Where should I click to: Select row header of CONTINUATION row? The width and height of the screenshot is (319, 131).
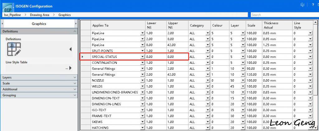click(x=85, y=63)
